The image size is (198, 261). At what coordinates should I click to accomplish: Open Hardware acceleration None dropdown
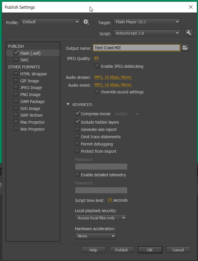coord(95,236)
